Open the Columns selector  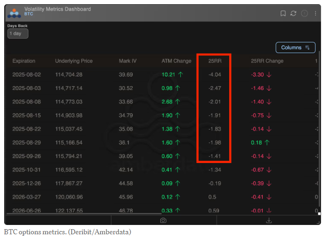[295, 48]
